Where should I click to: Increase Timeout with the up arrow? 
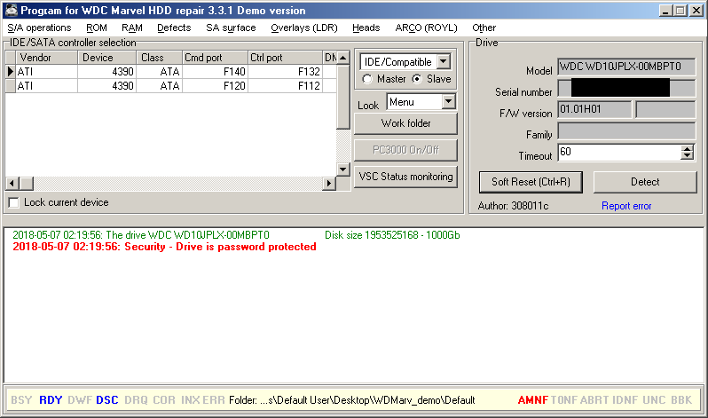(688, 149)
